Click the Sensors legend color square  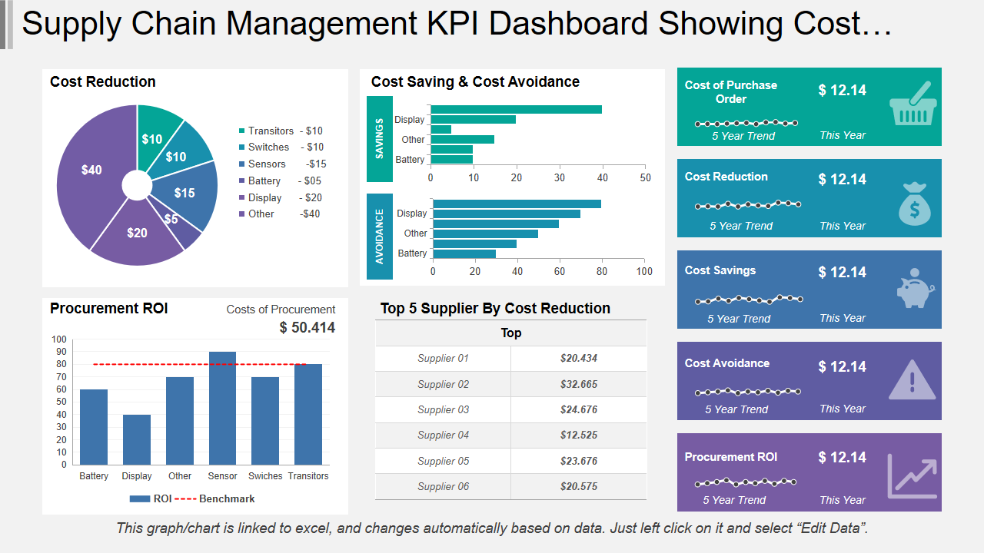(x=242, y=164)
